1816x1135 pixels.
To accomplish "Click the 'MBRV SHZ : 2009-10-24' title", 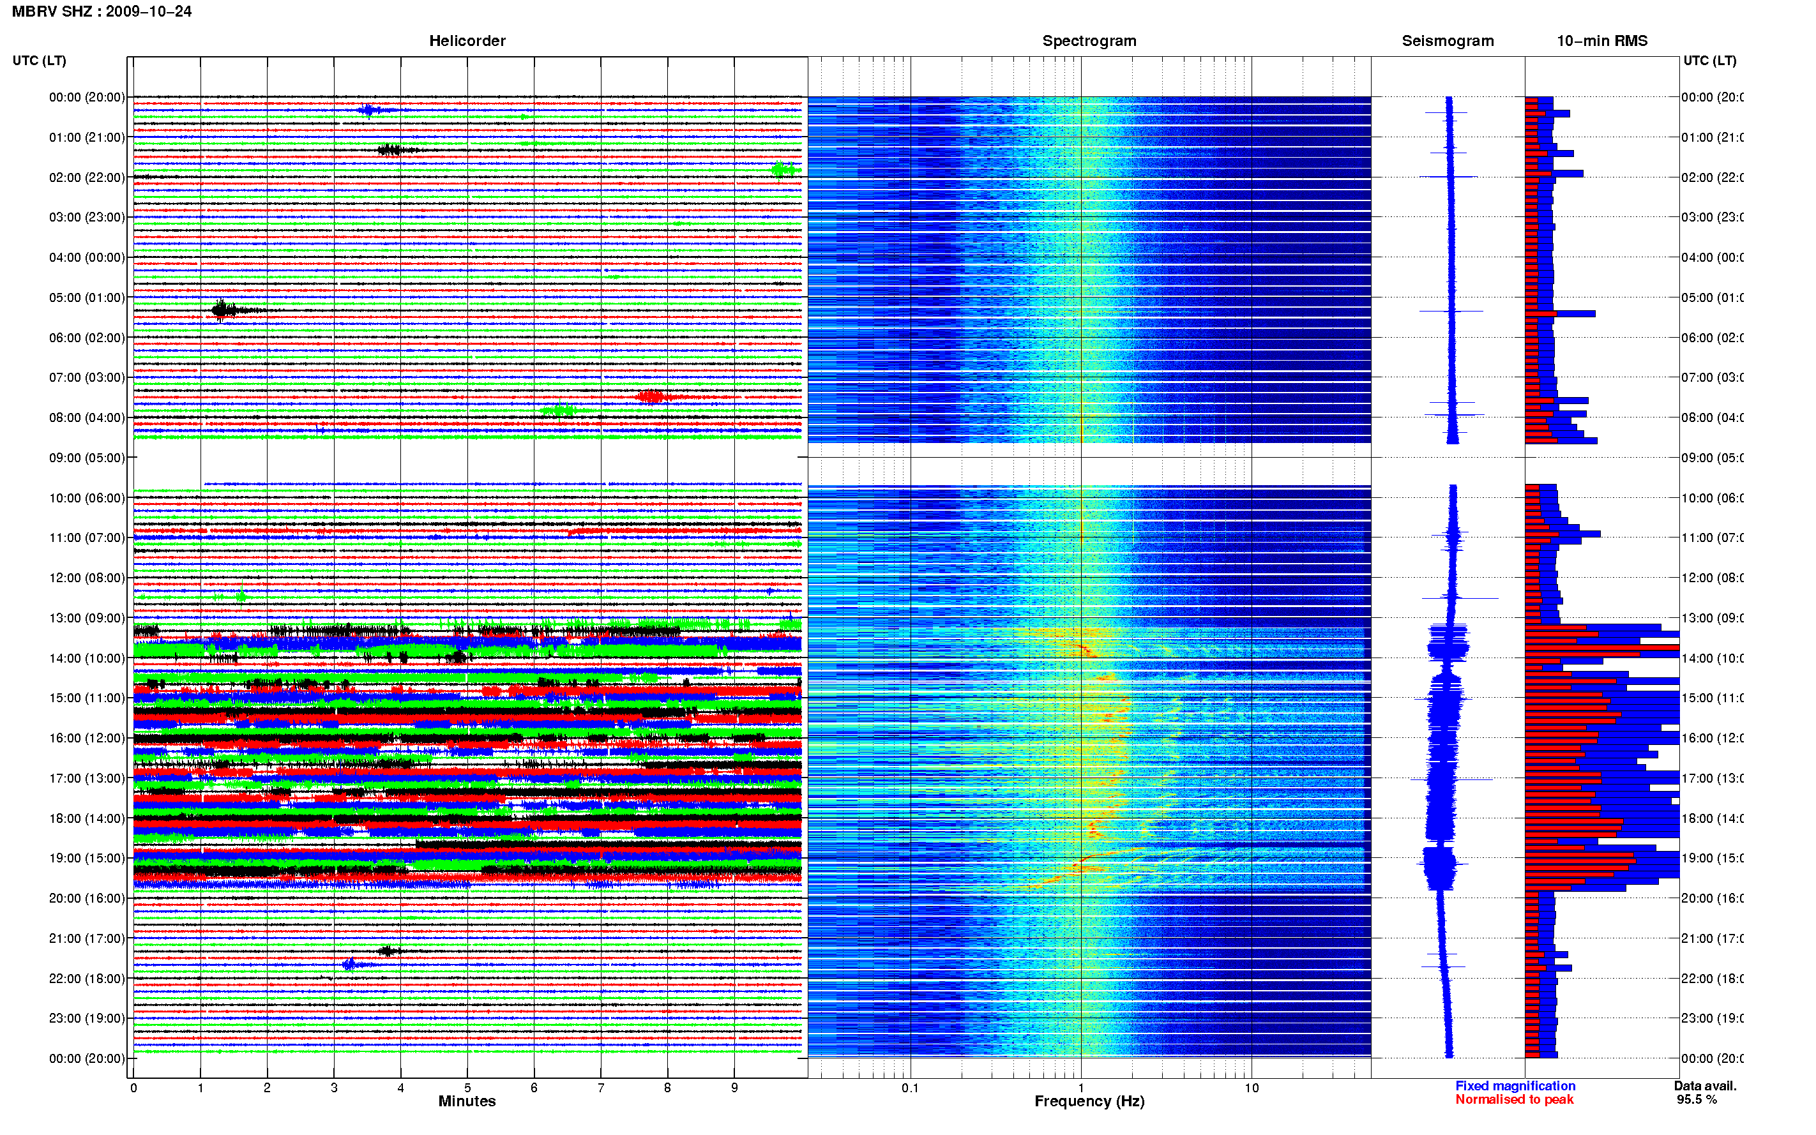I will (x=102, y=11).
